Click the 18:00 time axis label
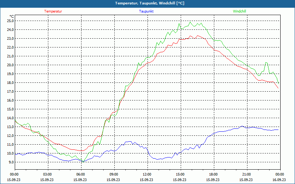Image resolution: width=295 pixels, height=184 pixels. [213, 174]
